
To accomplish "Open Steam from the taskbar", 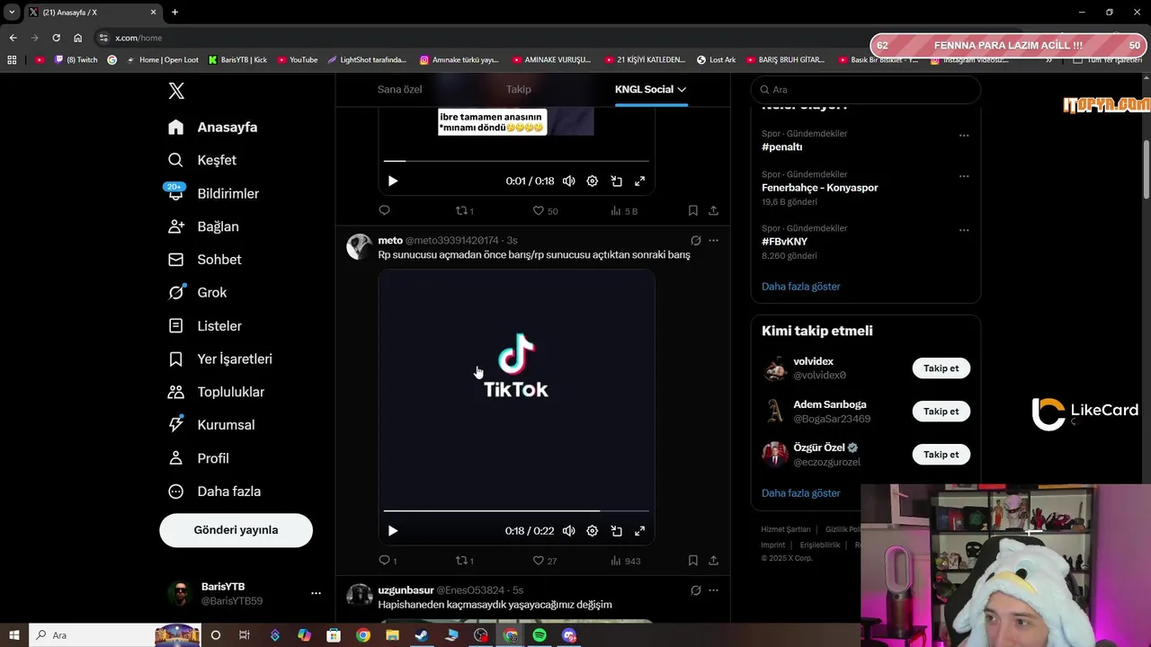I will coord(422,635).
